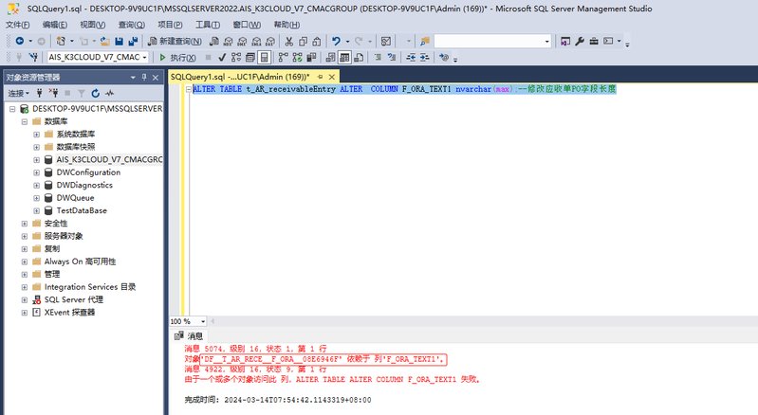This screenshot has height=415, width=758.
Task: Open the 连接 dropdown in Object Explorer
Action: [x=18, y=93]
